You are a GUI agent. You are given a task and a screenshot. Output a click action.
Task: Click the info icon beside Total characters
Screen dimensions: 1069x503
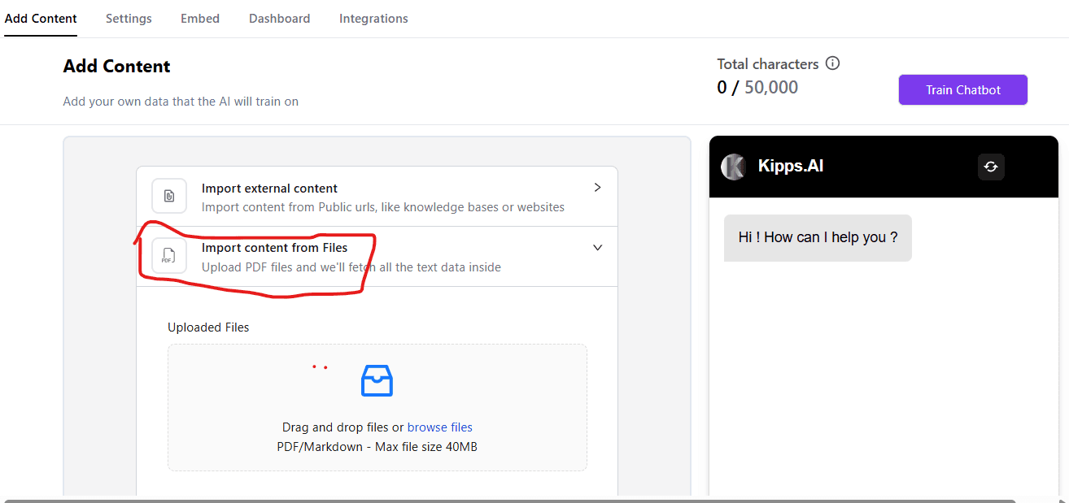coord(832,63)
